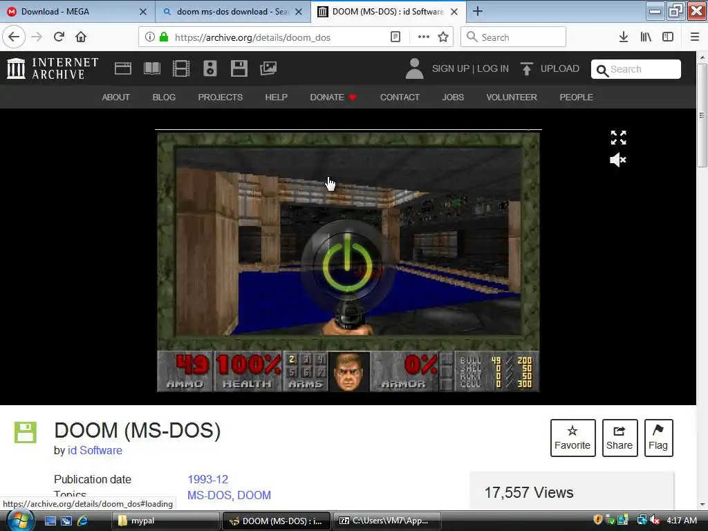Toggle reader view icon

click(x=395, y=37)
